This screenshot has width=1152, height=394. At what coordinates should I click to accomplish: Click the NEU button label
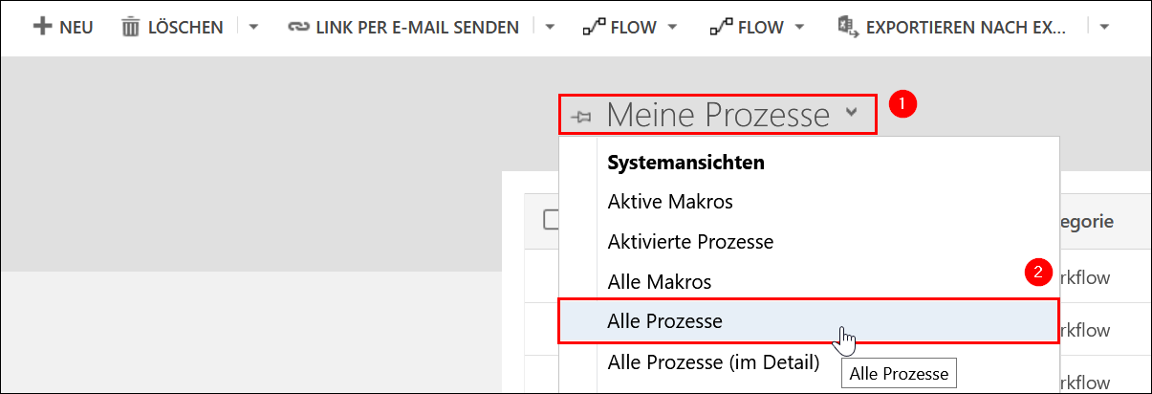click(x=76, y=27)
